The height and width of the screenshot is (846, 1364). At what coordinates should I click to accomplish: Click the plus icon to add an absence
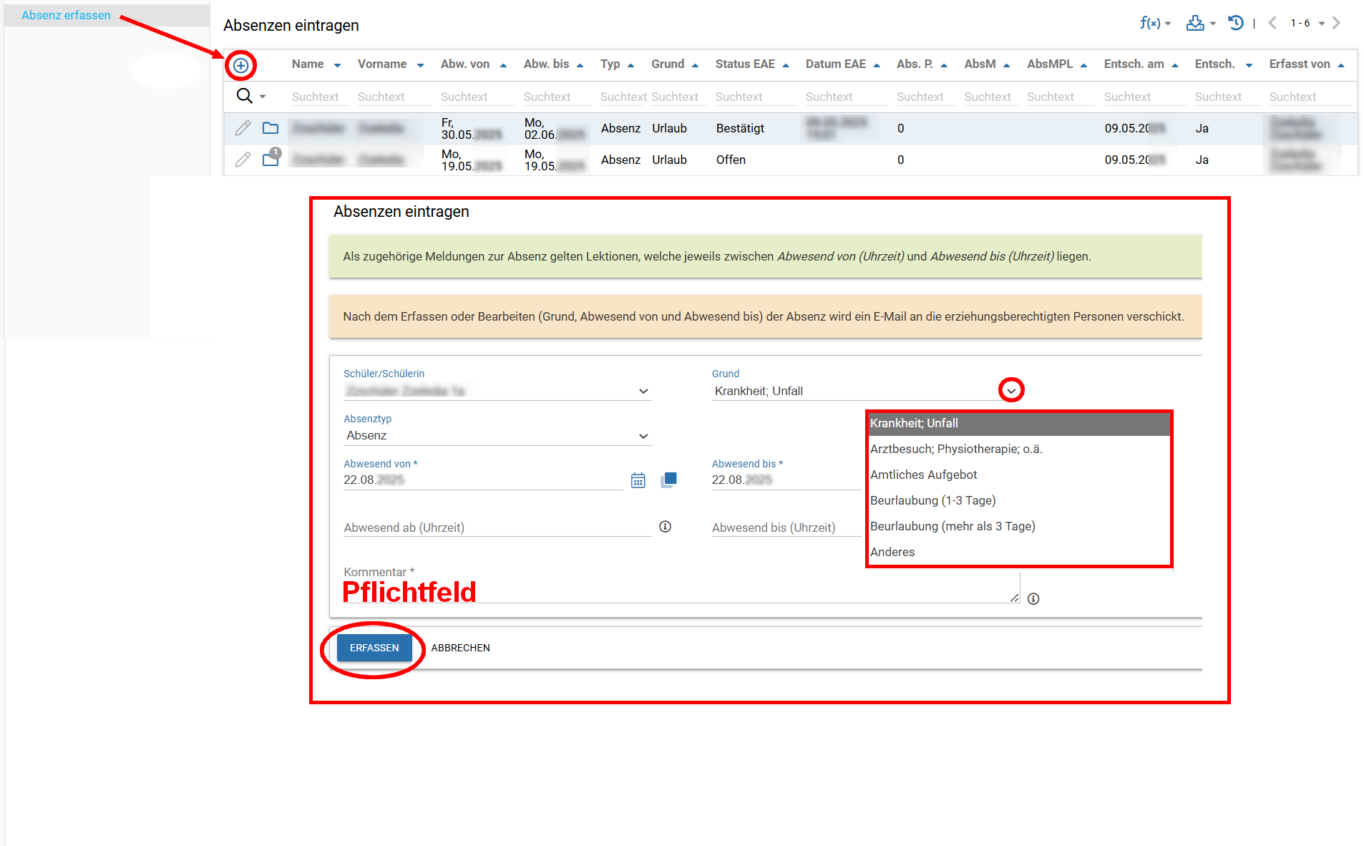(x=241, y=66)
